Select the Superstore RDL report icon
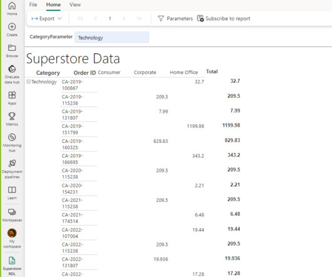 tap(12, 261)
